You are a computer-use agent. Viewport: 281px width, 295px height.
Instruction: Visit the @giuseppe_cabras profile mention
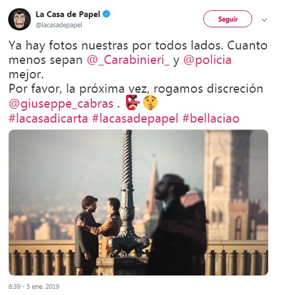61,103
